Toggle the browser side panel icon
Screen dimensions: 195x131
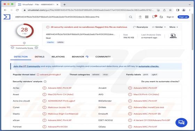tap(178, 10)
